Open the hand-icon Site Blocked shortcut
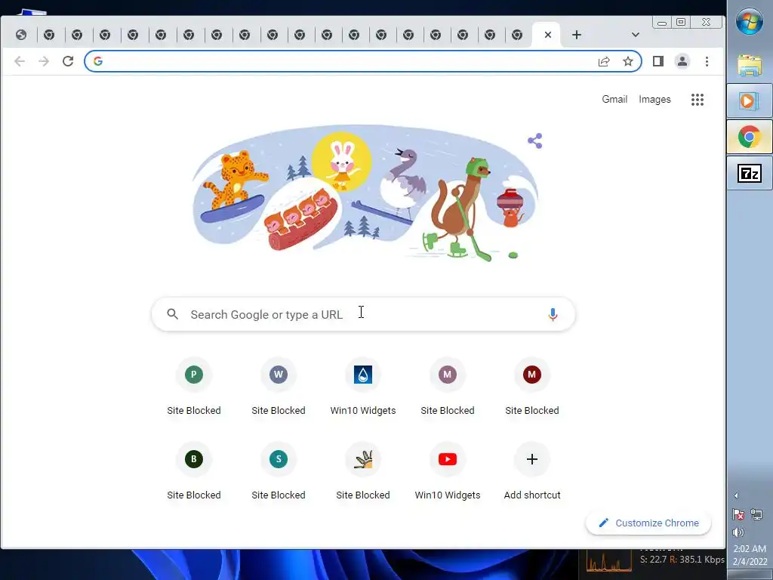Viewport: 773px width, 580px height. (x=363, y=472)
